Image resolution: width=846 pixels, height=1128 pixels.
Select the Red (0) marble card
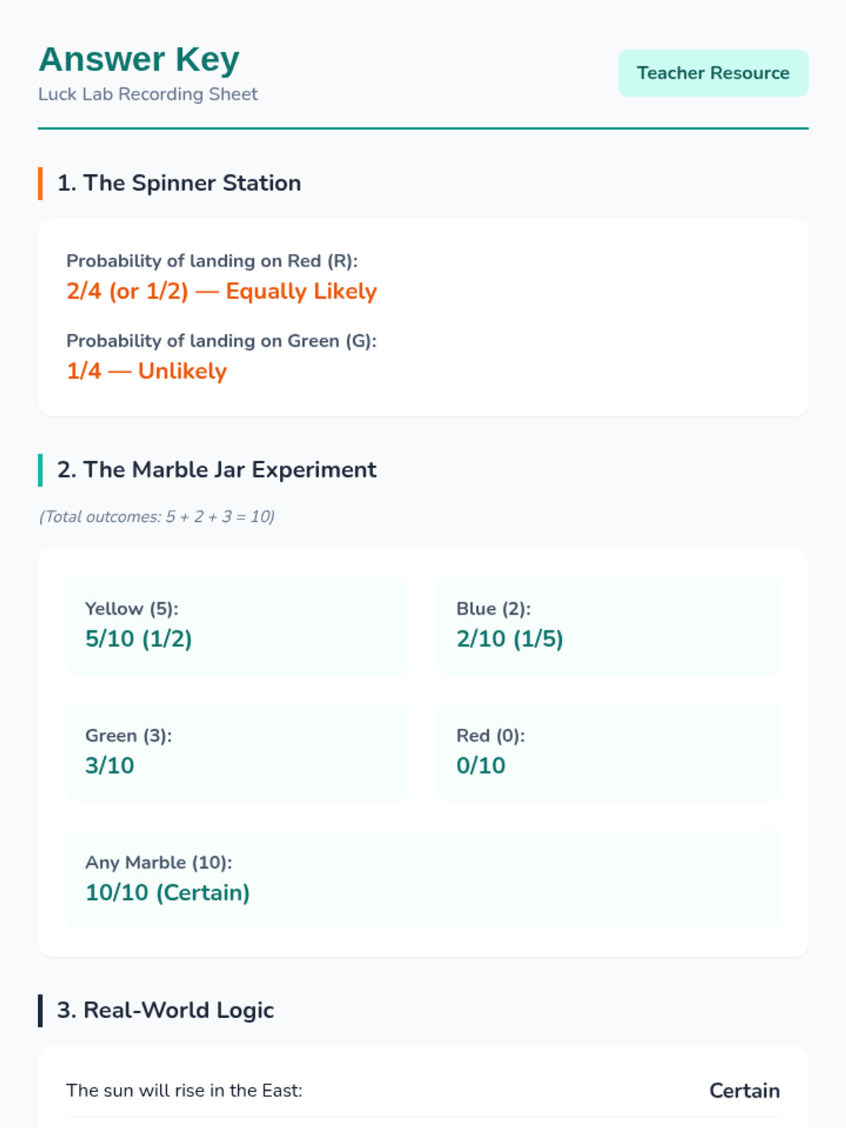pos(608,752)
